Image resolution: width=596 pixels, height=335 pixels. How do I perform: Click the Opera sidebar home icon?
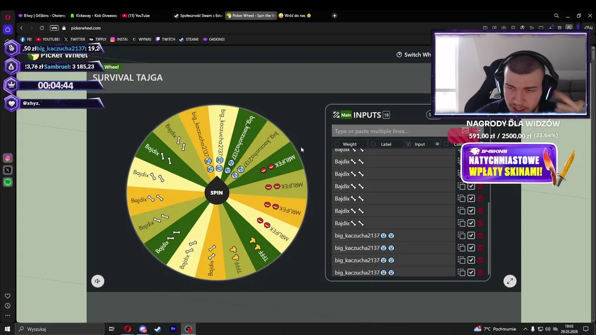point(7,29)
